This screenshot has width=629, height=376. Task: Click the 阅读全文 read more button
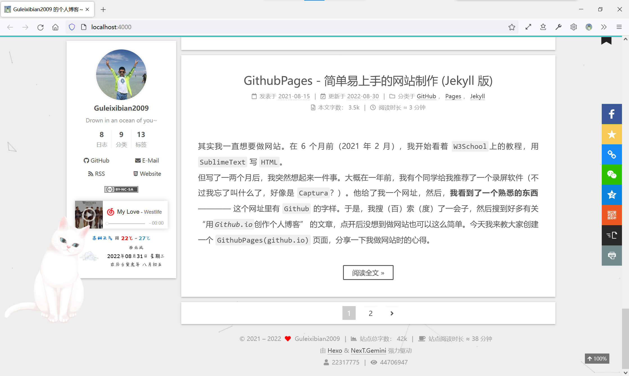tap(368, 273)
